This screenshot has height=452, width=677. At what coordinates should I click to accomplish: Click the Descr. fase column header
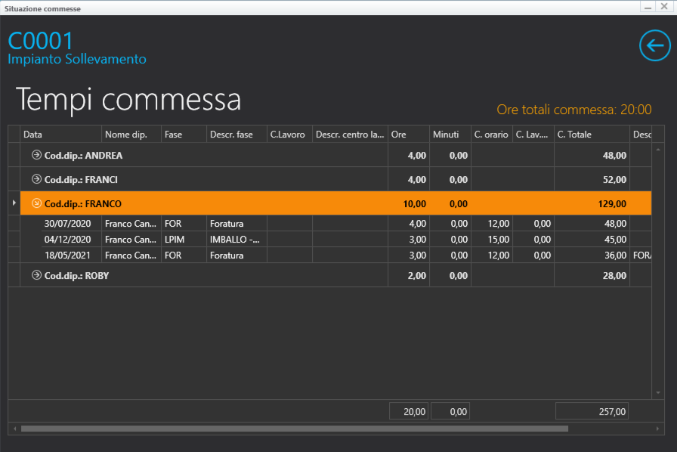[x=236, y=135]
